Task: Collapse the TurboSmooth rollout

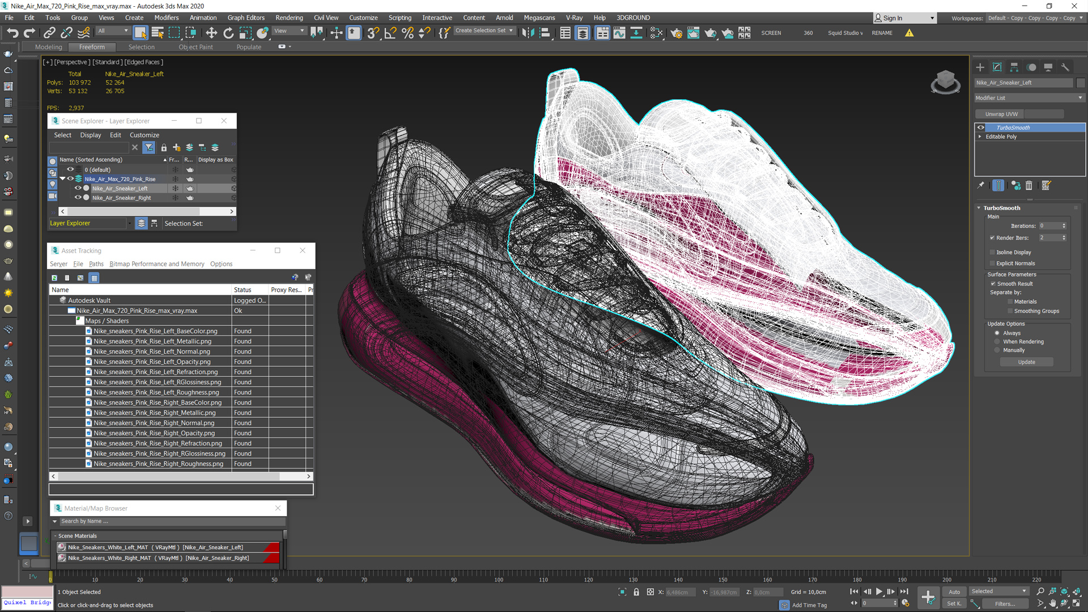Action: coord(979,208)
